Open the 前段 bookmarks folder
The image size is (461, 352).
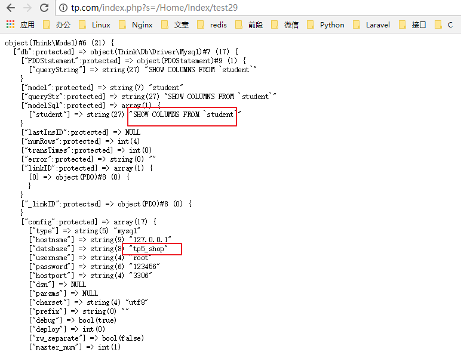249,24
